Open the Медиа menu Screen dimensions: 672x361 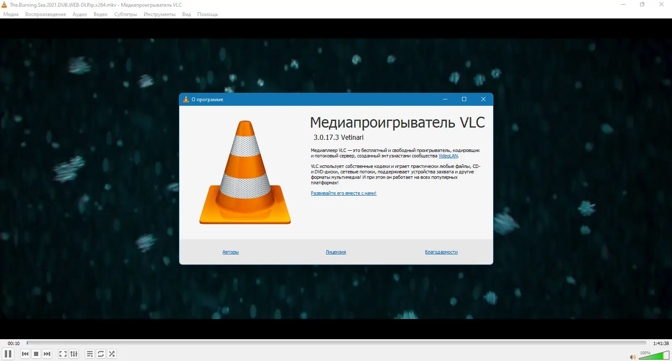pyautogui.click(x=11, y=14)
